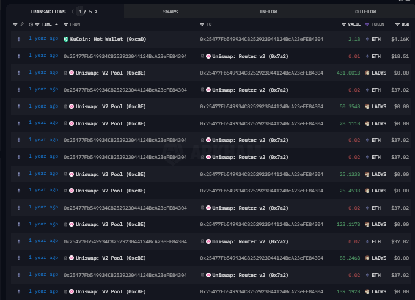The image size is (415, 300).
Task: Click Ethereum chain icon in 25.453B row
Action: (x=19, y=191)
